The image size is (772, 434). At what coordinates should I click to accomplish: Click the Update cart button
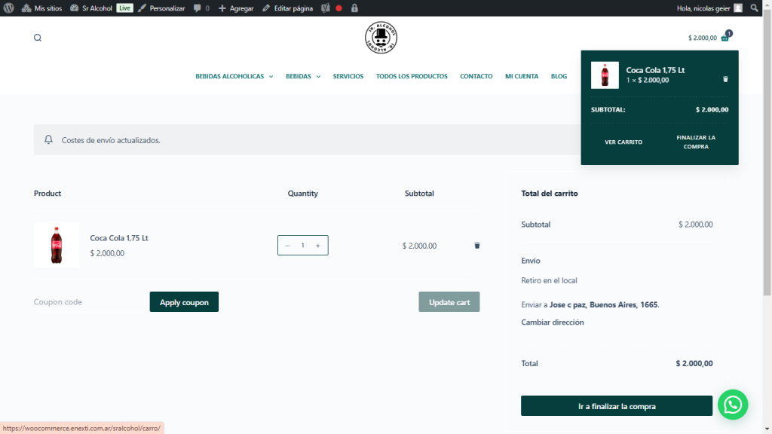449,301
